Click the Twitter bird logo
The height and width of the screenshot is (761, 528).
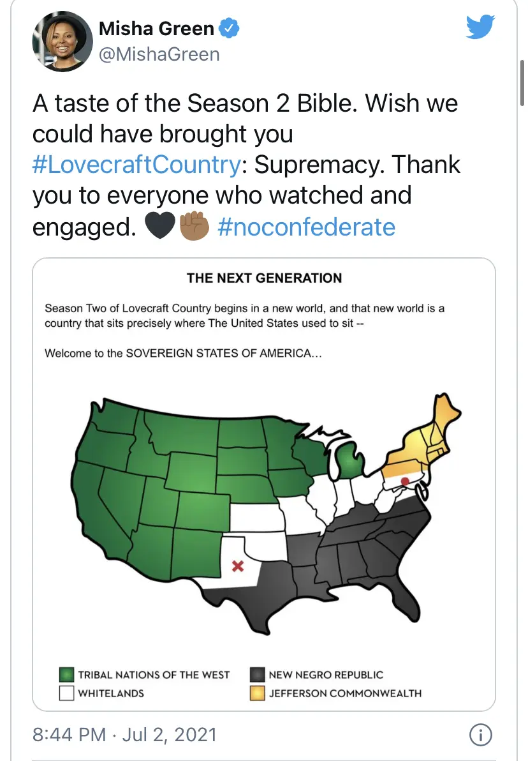[480, 26]
